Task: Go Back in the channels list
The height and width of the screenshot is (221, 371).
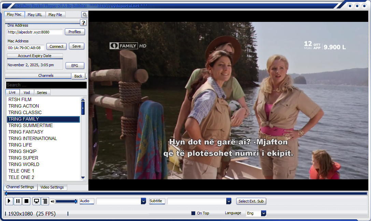Action: pos(78,76)
